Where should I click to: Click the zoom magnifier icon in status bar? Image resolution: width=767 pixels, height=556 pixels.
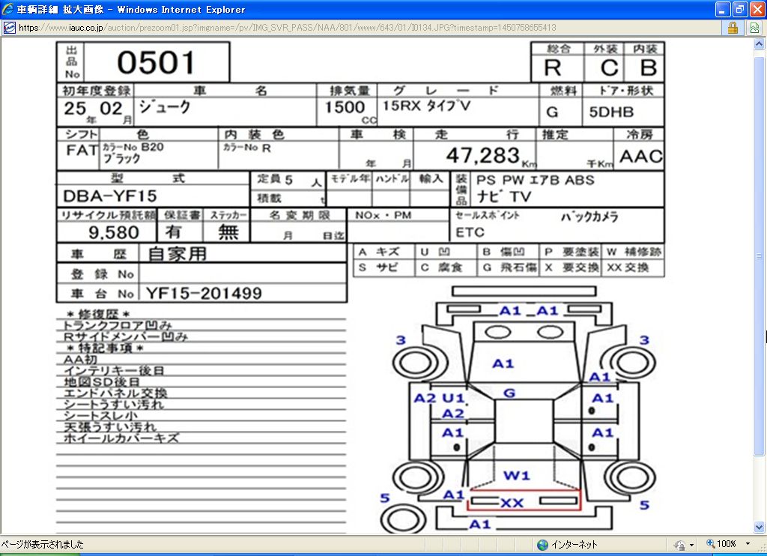[709, 545]
